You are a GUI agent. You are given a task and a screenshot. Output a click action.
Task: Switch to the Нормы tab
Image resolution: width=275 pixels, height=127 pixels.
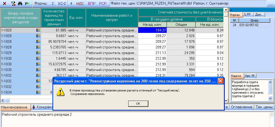[x=236, y=15]
